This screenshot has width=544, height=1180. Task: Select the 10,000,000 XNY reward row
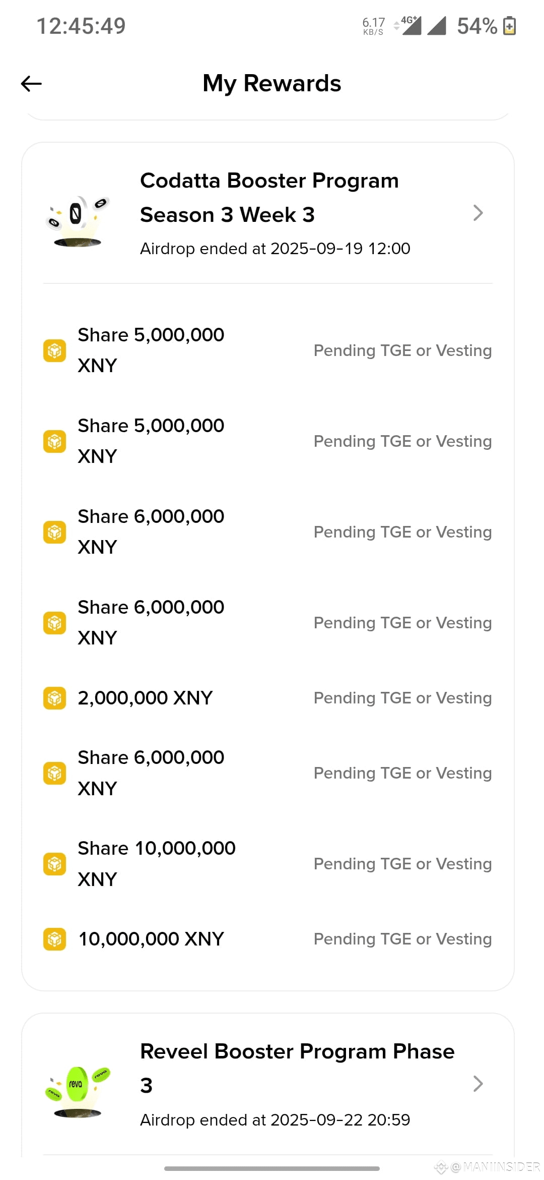267,939
